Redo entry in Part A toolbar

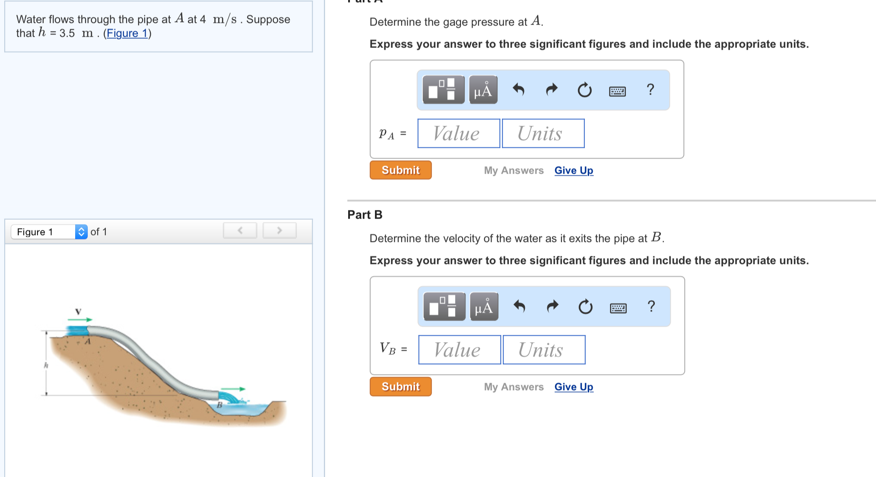[552, 90]
